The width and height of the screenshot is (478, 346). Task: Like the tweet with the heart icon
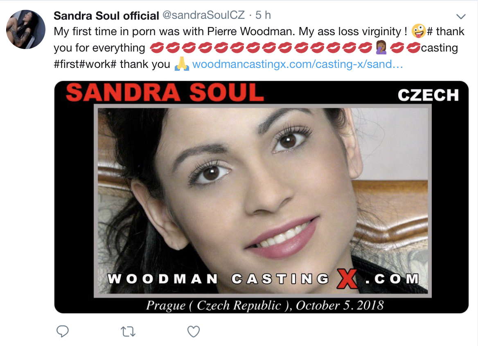[x=193, y=332]
